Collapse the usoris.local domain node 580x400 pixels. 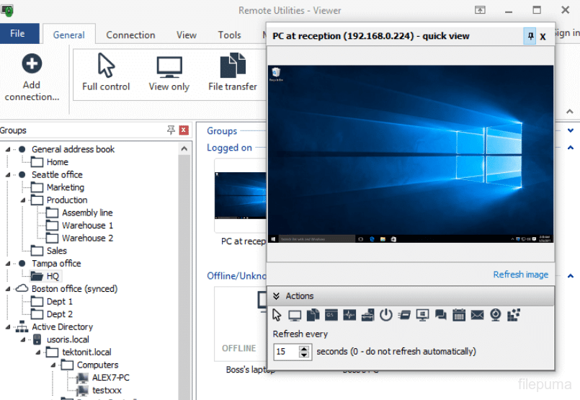click(x=23, y=339)
